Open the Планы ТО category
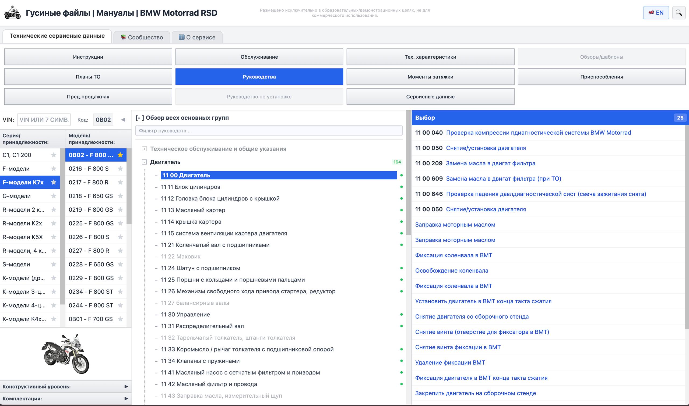Viewport: 689px width, 406px height. (88, 77)
